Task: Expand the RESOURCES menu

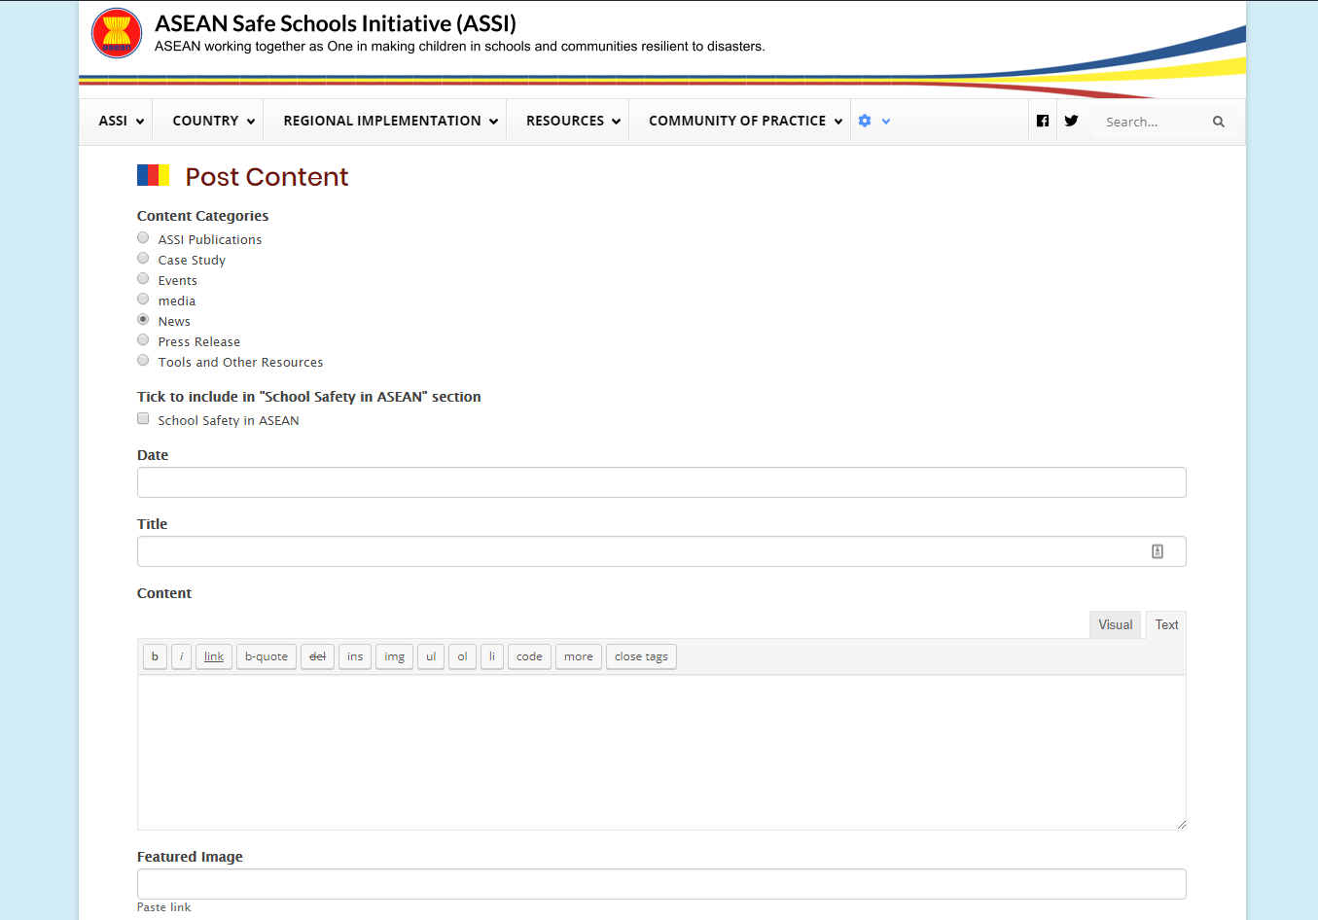Action: pos(573,122)
